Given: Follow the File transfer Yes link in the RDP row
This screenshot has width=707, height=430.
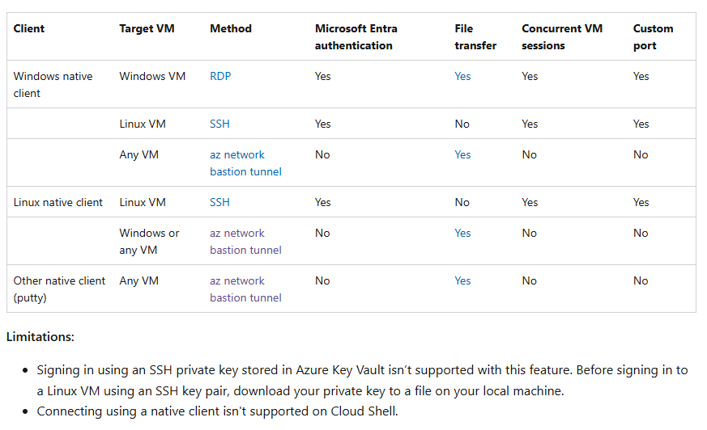Looking at the screenshot, I should tap(462, 76).
